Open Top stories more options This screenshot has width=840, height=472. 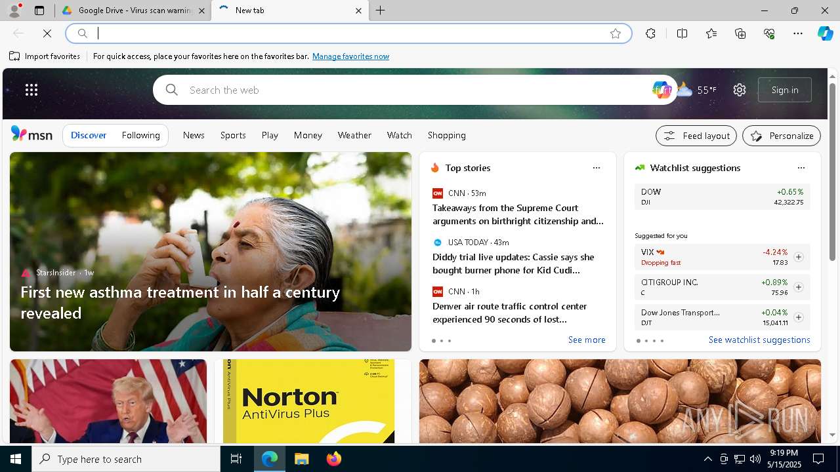597,168
